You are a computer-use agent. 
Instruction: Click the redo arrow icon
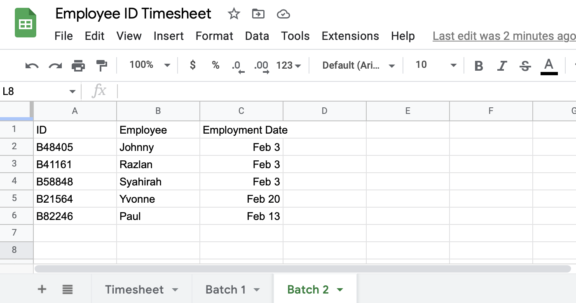pyautogui.click(x=55, y=65)
